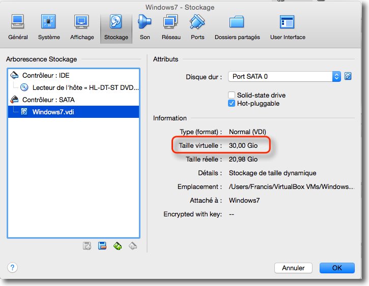The height and width of the screenshot is (286, 369).
Task: Click the IDE controller icon
Action: coord(14,75)
